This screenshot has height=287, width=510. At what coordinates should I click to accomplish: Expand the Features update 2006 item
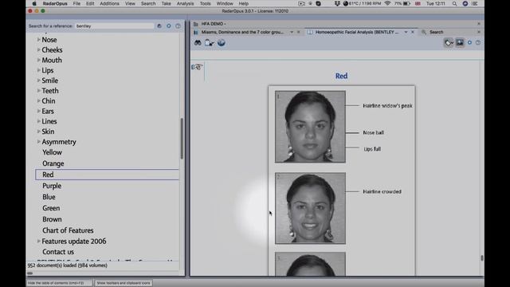tap(39, 241)
